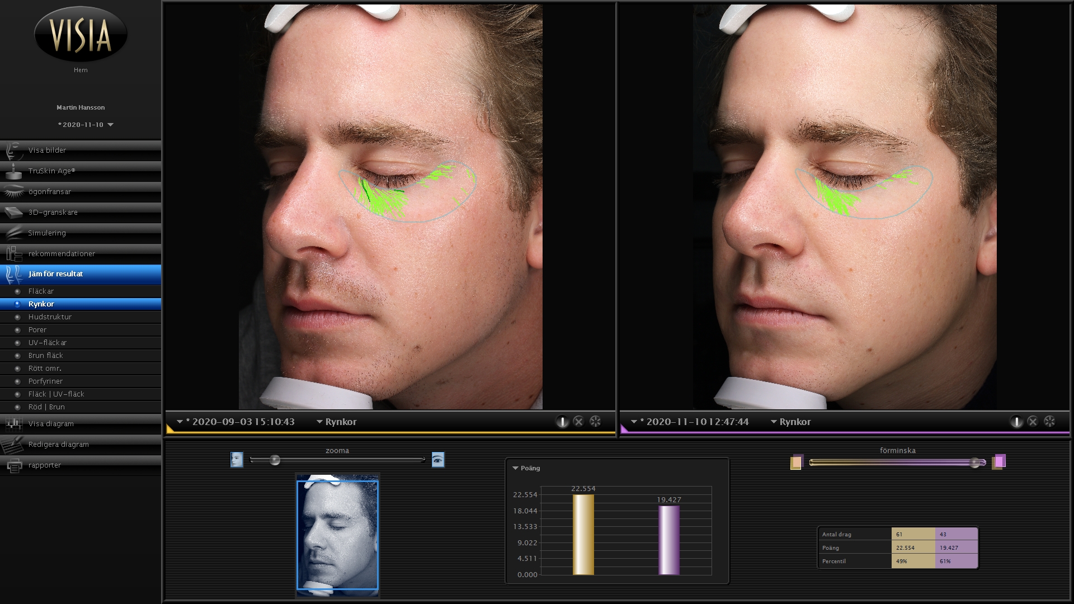
Task: Open the Simulering menu item
Action: click(47, 233)
